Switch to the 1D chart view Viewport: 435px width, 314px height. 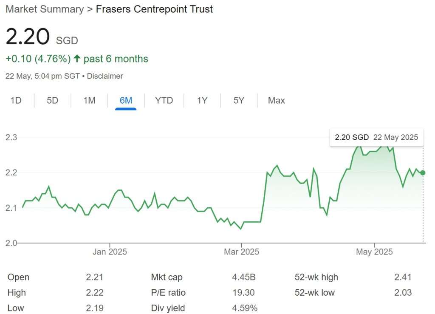pos(15,100)
